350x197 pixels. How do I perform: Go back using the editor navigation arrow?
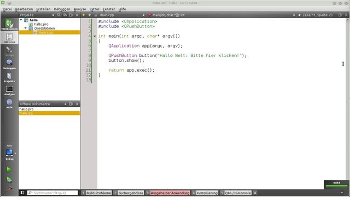84,15
